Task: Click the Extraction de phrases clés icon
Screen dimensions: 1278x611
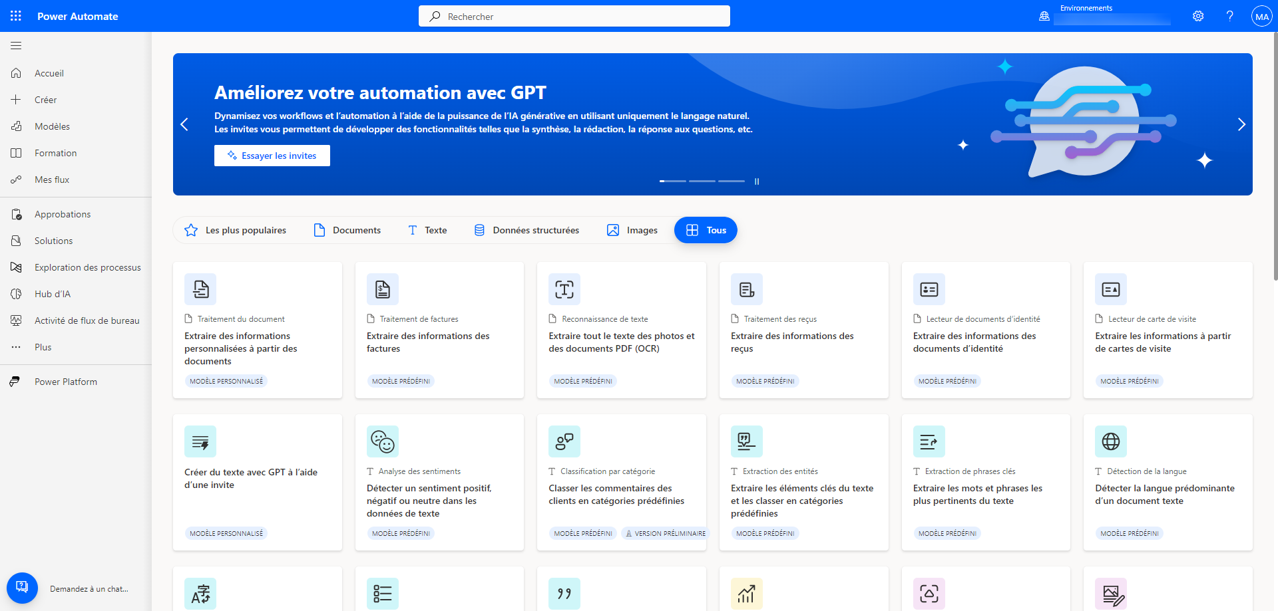Action: [929, 441]
